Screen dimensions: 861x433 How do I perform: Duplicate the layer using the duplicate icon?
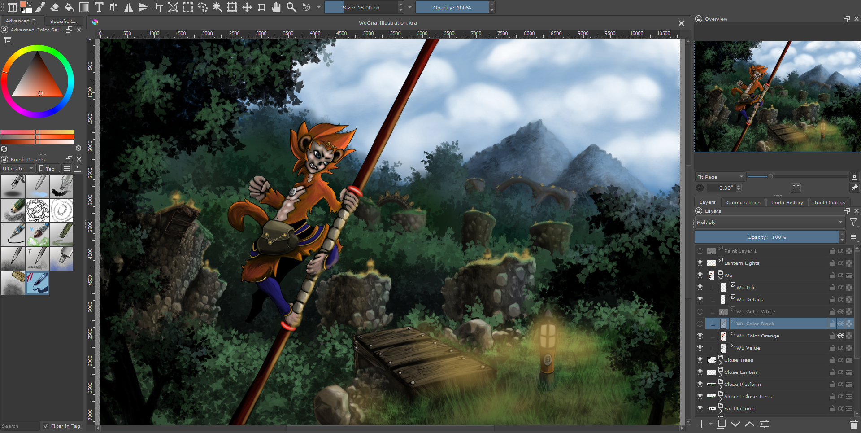[721, 424]
